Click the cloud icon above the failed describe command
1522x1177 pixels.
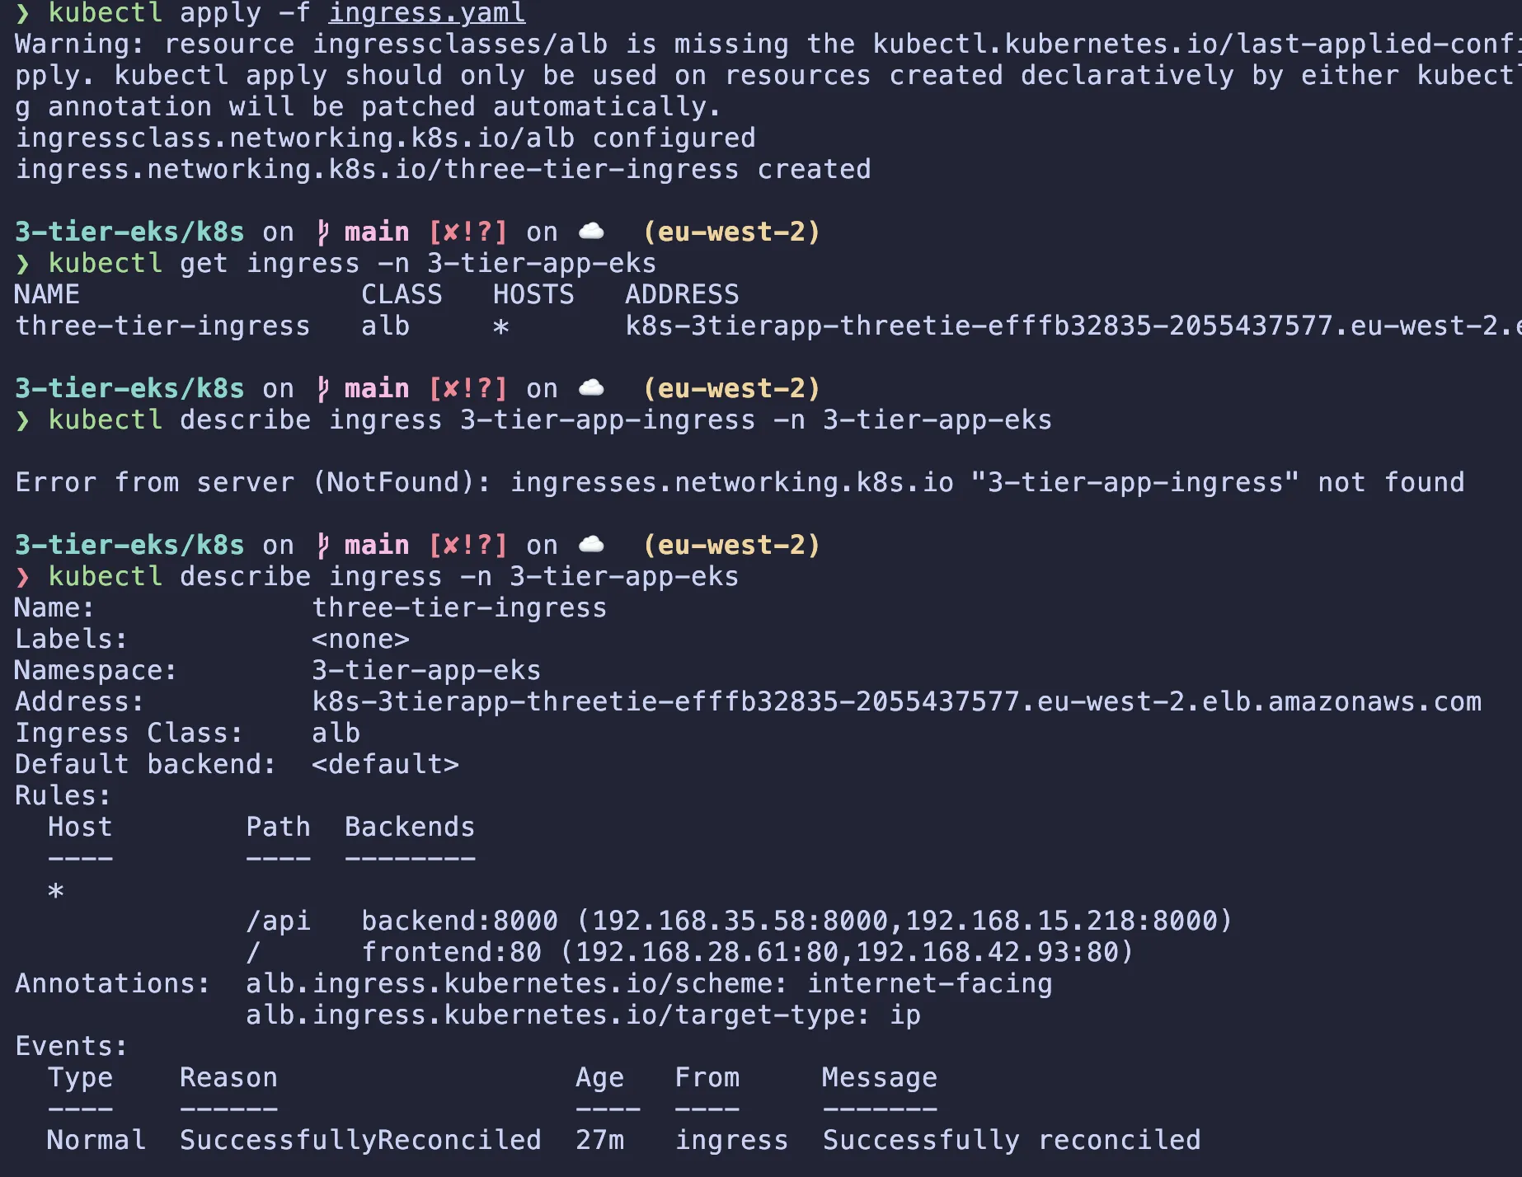tap(591, 388)
